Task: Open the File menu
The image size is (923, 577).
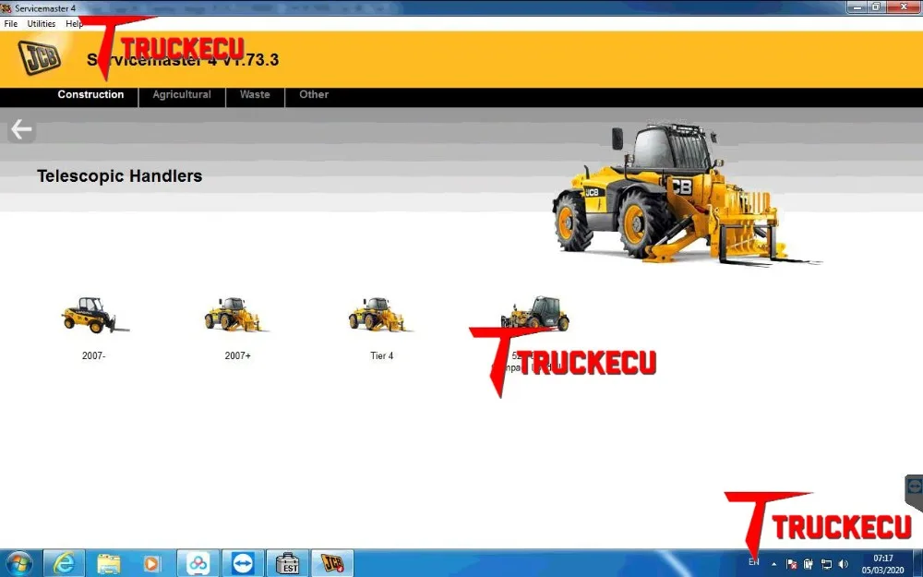Action: pyautogui.click(x=10, y=24)
